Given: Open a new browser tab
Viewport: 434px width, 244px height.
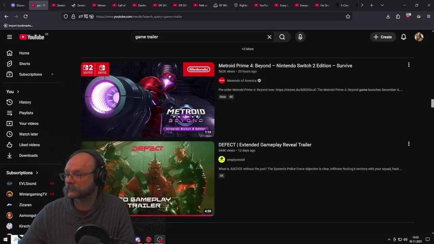Looking at the screenshot, I should pos(372,5).
